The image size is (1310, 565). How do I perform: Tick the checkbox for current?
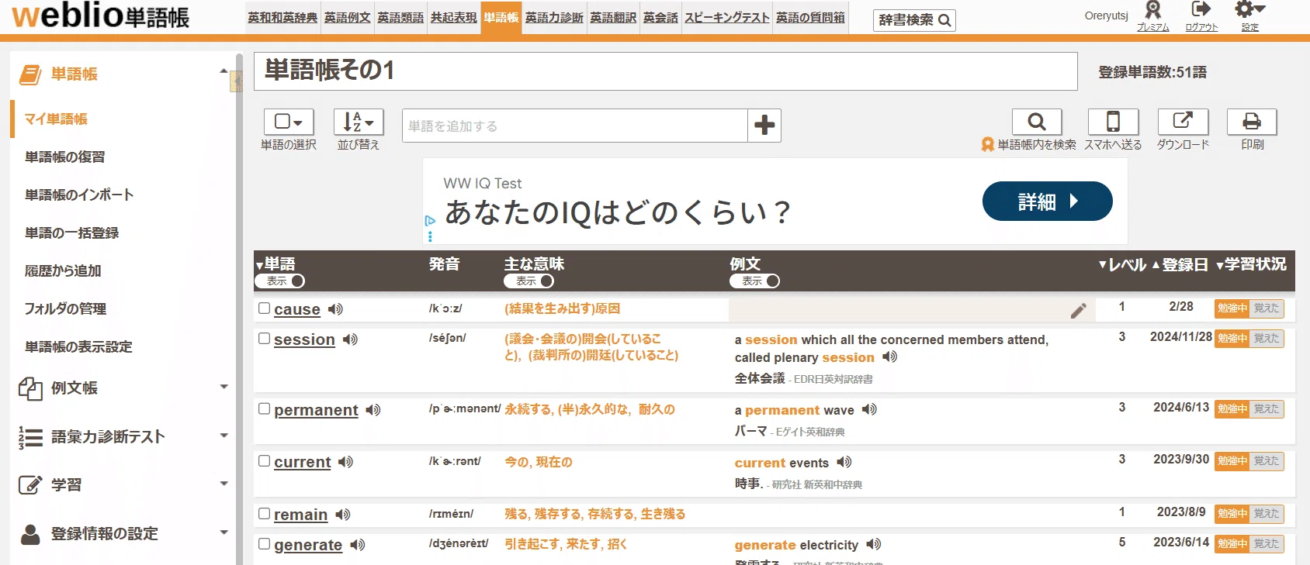[x=264, y=461]
